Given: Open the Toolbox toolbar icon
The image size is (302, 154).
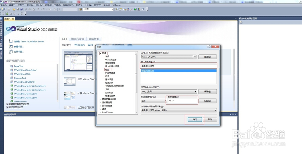Looking at the screenshot, I should click(132, 9).
